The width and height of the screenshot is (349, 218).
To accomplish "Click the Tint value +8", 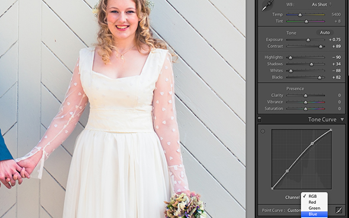I will tap(337, 21).
